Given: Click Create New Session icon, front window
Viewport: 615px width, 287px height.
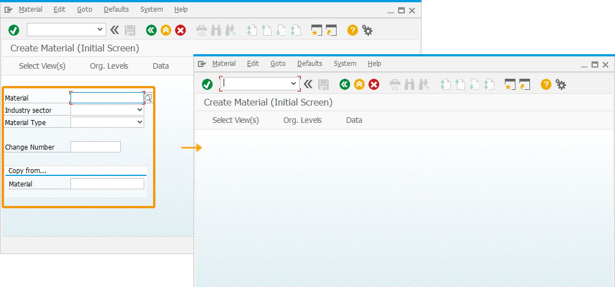Looking at the screenshot, I should pyautogui.click(x=510, y=84).
